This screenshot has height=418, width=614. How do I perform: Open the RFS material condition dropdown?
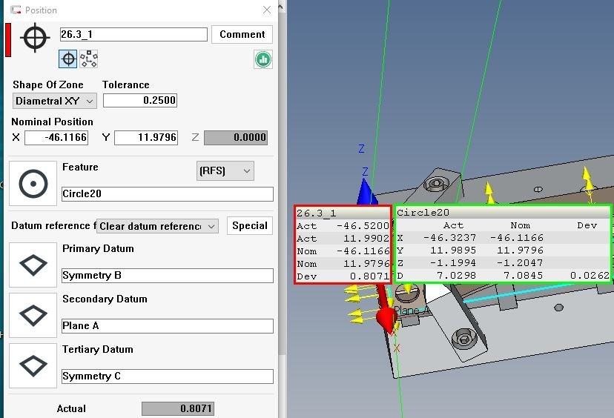[x=225, y=171]
